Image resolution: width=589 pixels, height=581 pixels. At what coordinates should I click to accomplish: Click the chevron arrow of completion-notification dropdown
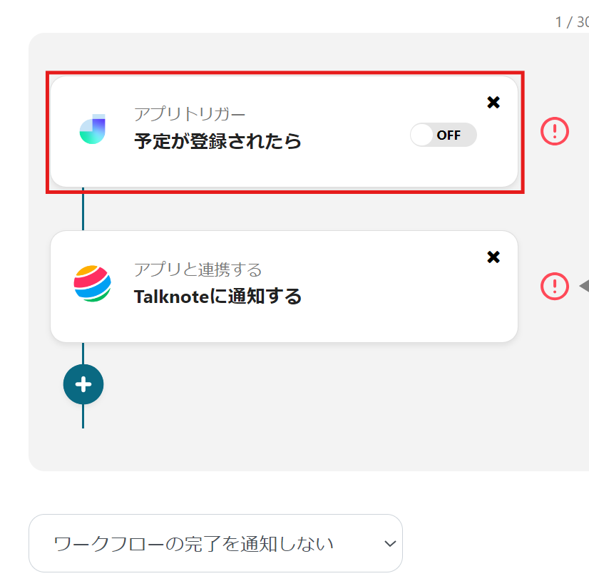point(389,543)
